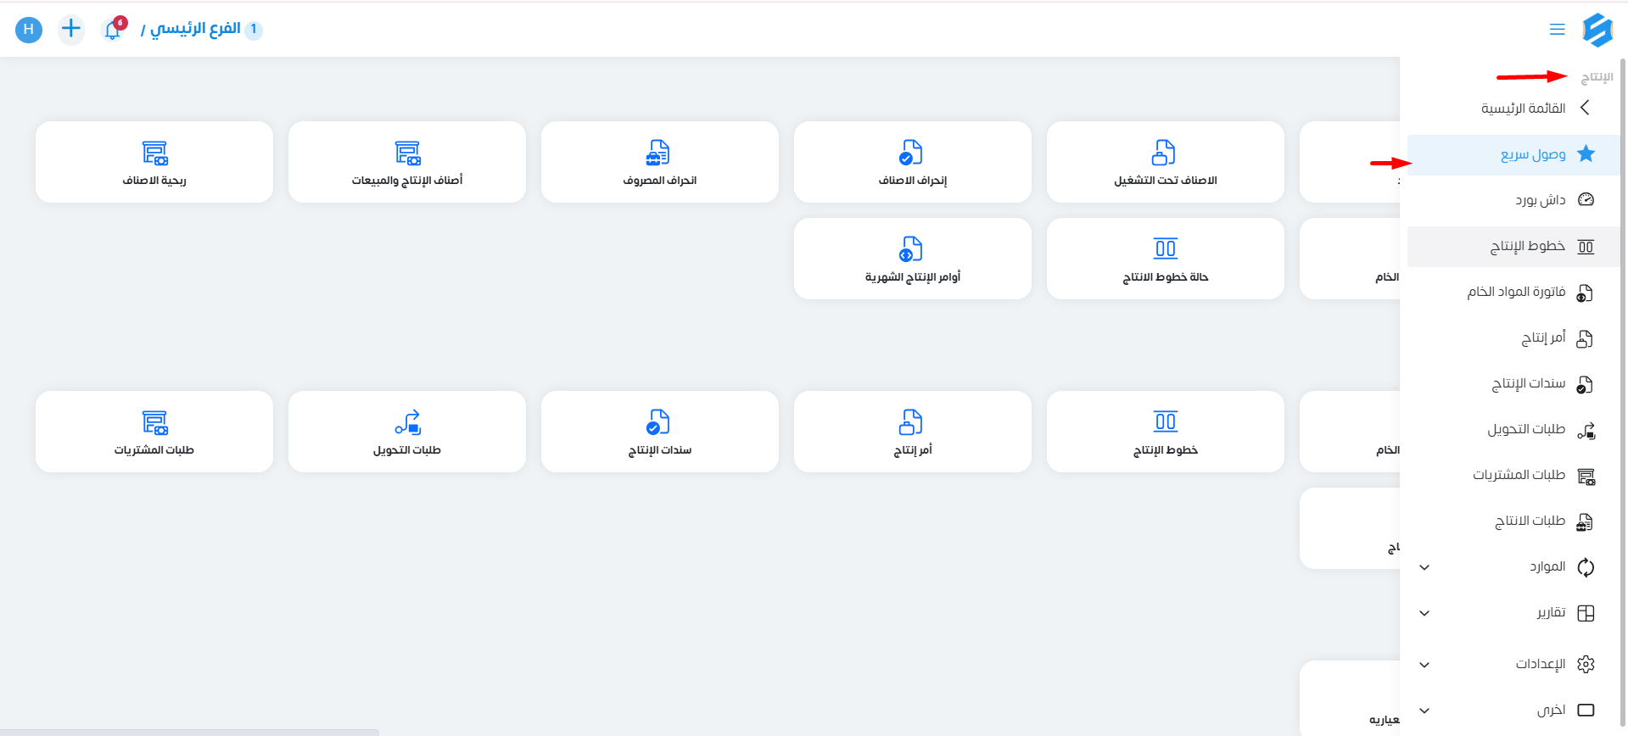Click the app logo in header
This screenshot has height=736, width=1628.
point(1597,30)
